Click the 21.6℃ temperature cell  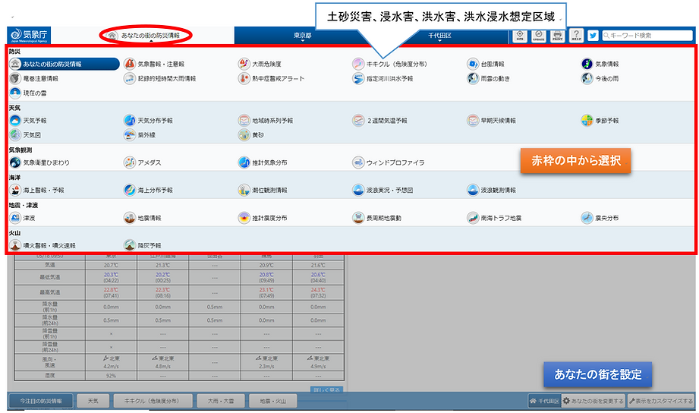click(318, 265)
